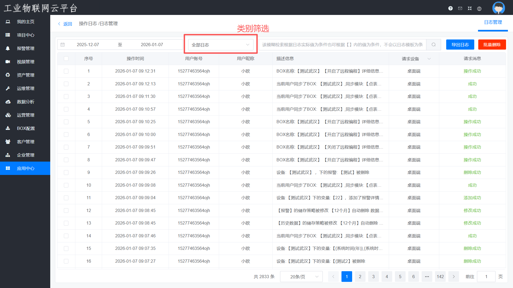Check the select-all header checkbox
Viewport: 513px width, 288px height.
pyautogui.click(x=66, y=58)
